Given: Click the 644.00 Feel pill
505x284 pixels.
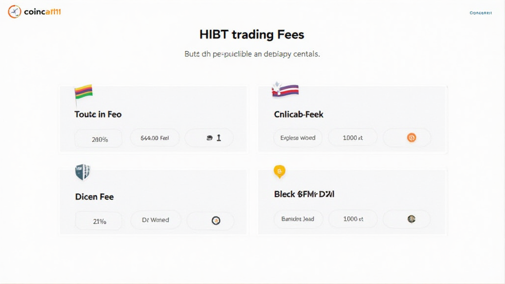Looking at the screenshot, I should tap(155, 138).
